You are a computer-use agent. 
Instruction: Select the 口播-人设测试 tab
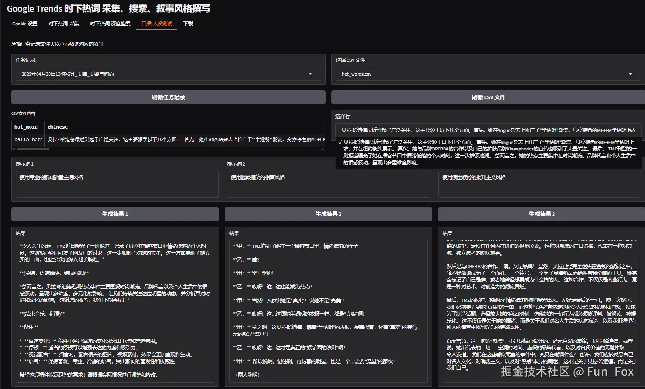tap(157, 24)
